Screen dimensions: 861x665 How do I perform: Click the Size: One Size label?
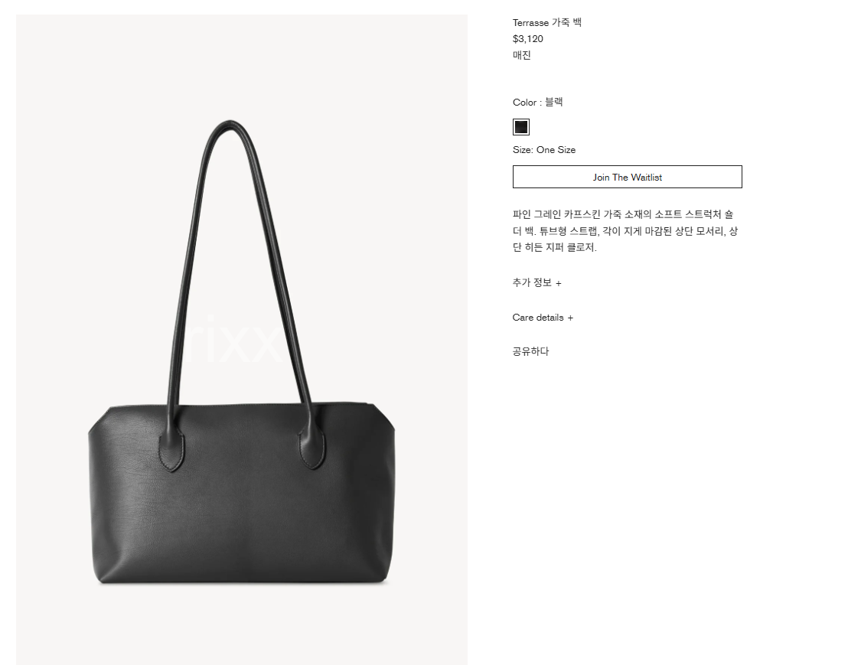[x=544, y=150]
